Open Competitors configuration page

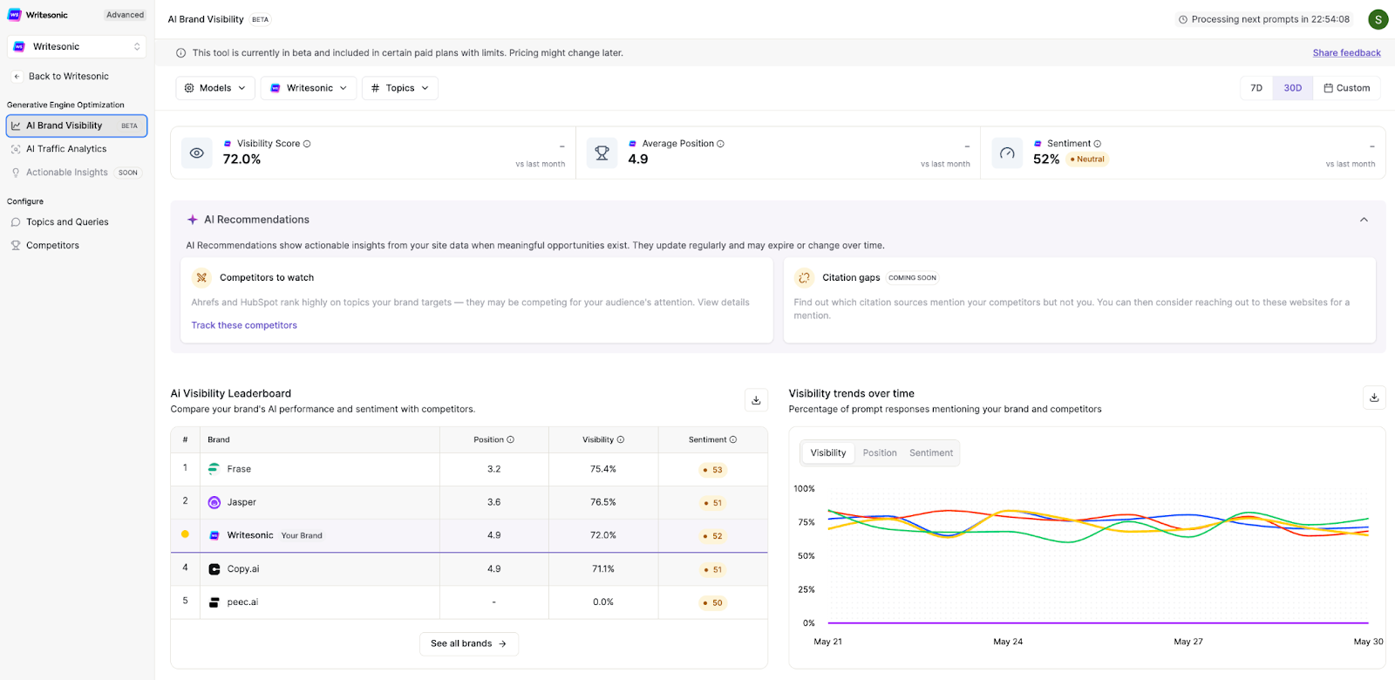[x=52, y=246]
